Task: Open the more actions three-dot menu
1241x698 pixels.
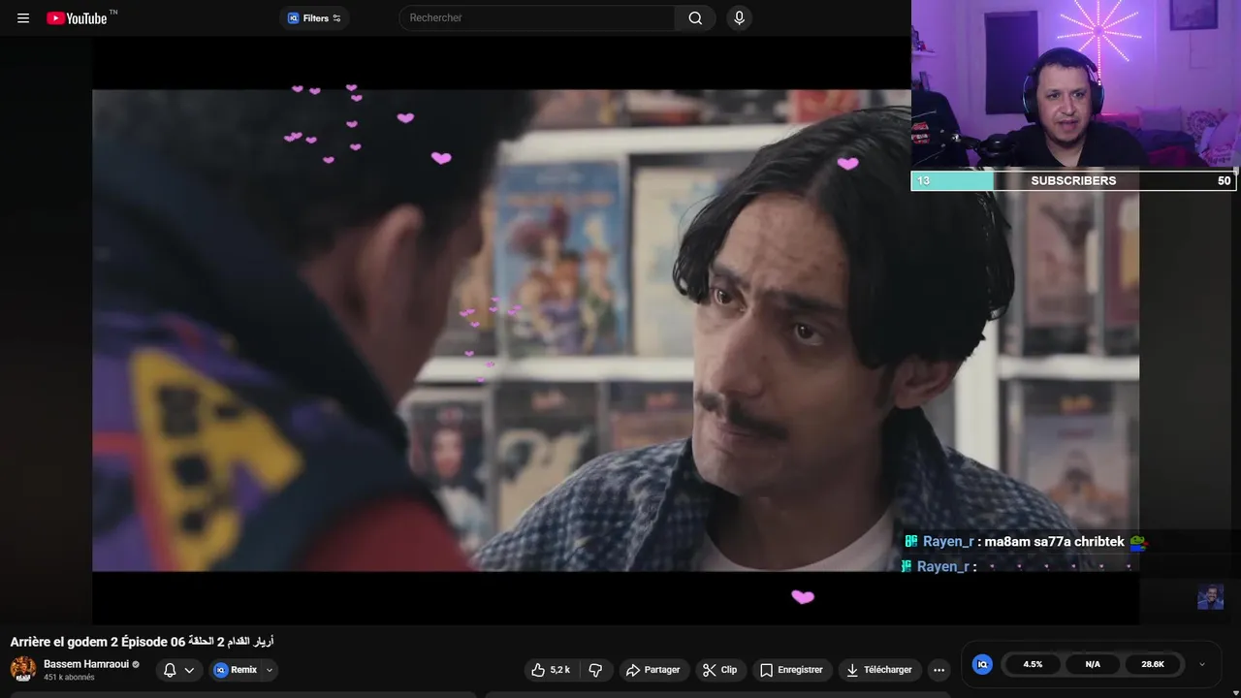Action: click(x=939, y=670)
